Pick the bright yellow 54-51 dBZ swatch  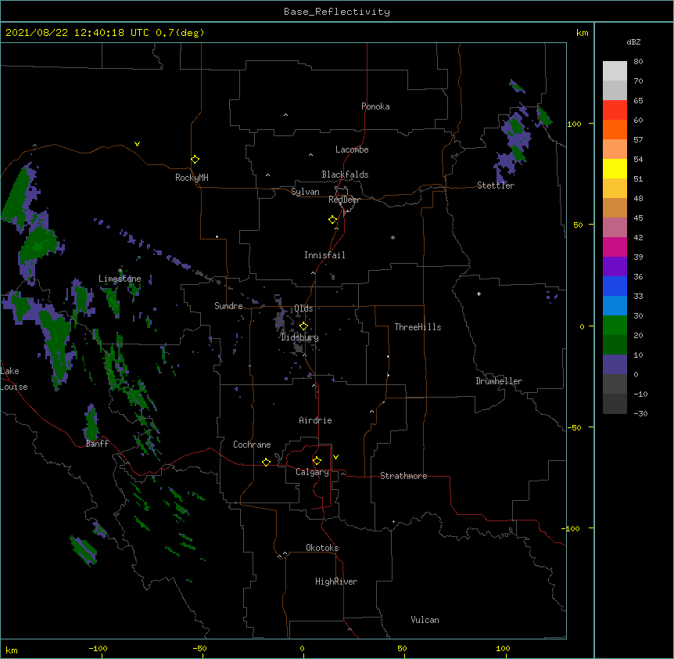pyautogui.click(x=615, y=168)
